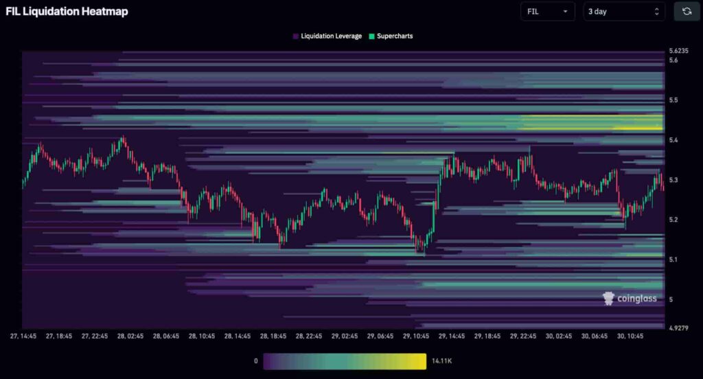This screenshot has height=379, width=703.
Task: Click the 30, 10:45 time axis label
Action: pyautogui.click(x=630, y=336)
